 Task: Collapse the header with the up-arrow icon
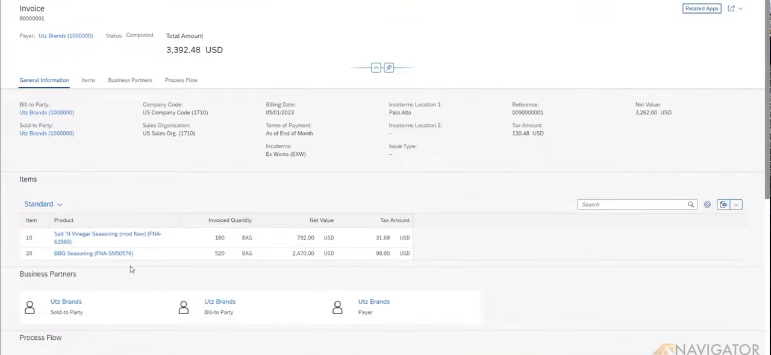(x=376, y=67)
